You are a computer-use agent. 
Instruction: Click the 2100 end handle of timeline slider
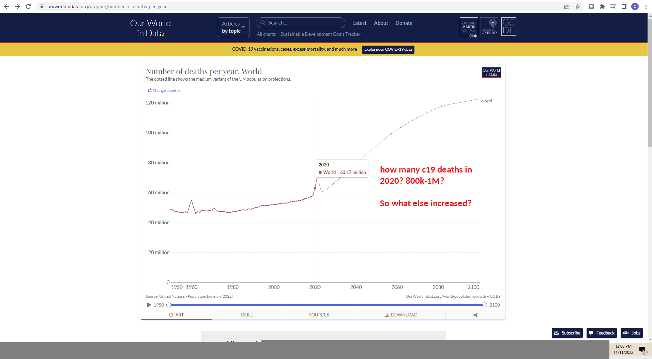[484, 305]
